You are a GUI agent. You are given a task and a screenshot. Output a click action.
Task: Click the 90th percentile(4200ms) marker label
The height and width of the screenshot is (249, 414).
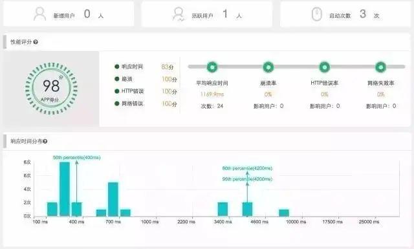coord(247,168)
